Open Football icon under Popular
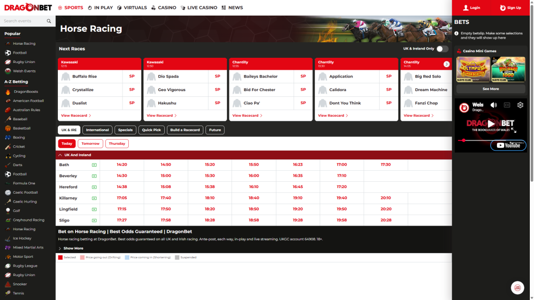Image resolution: width=534 pixels, height=300 pixels. pos(8,53)
